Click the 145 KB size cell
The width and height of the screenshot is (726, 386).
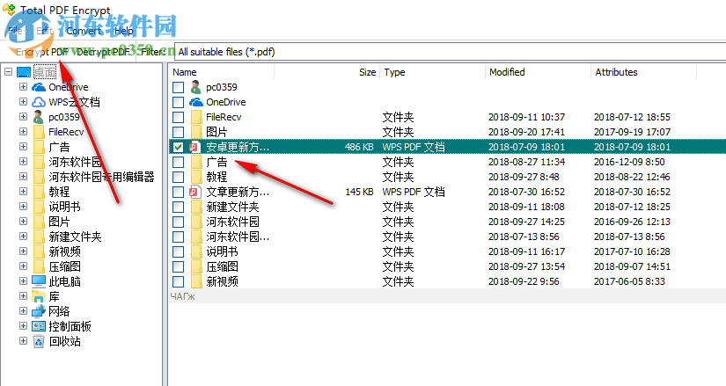pyautogui.click(x=359, y=192)
